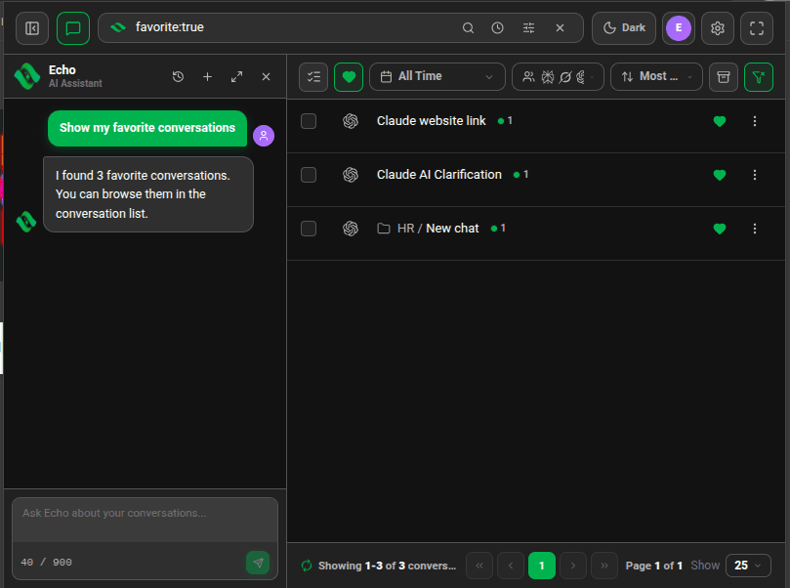Close the Echo assistant panel

(x=266, y=76)
